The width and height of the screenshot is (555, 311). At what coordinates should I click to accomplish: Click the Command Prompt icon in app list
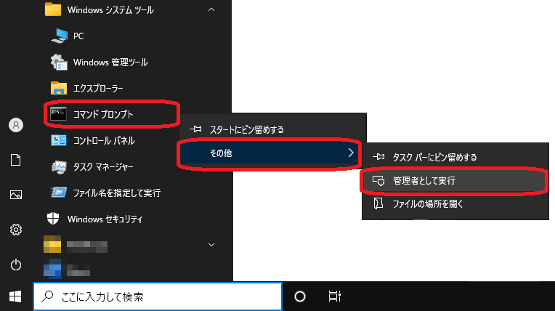pyautogui.click(x=59, y=114)
